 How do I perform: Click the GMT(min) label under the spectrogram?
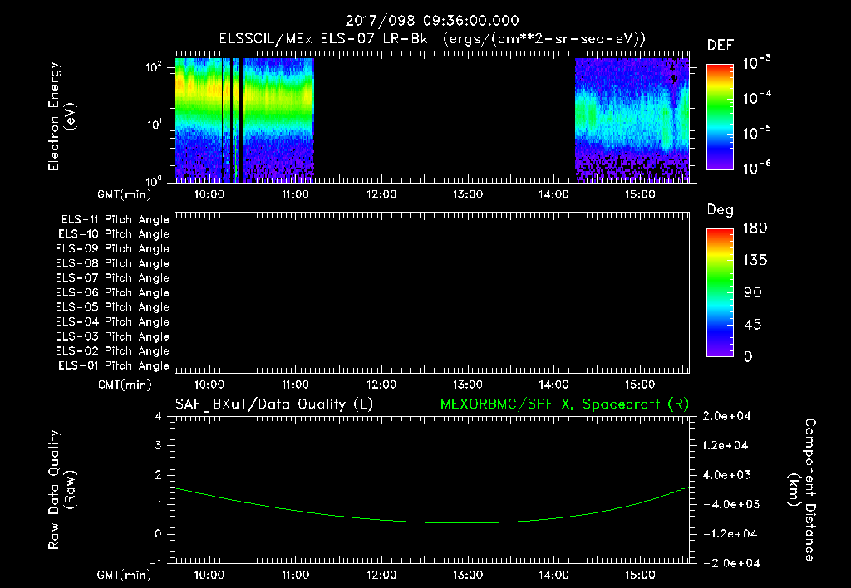click(x=125, y=194)
